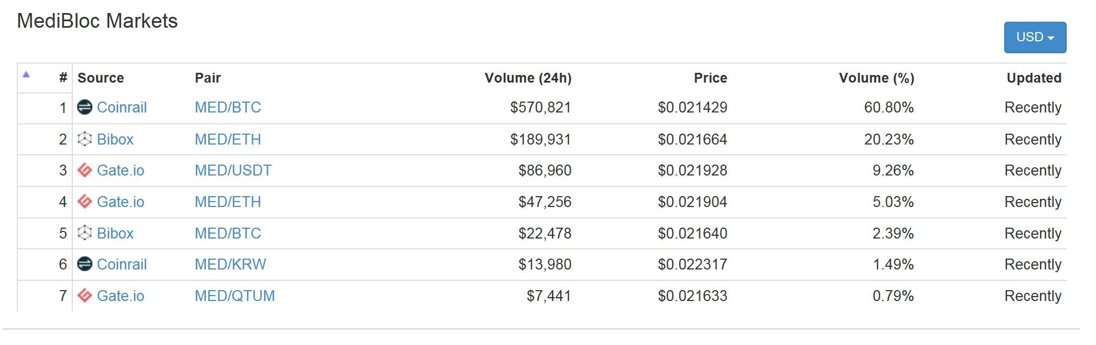Click the Bibox logo icon in row 2
1096x345 pixels.
click(x=85, y=139)
